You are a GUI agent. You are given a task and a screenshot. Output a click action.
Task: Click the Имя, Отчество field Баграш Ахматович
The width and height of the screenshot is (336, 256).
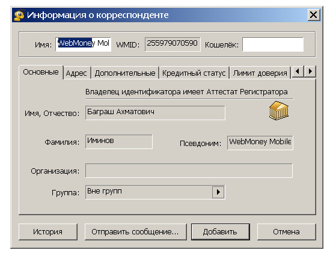[x=155, y=113]
